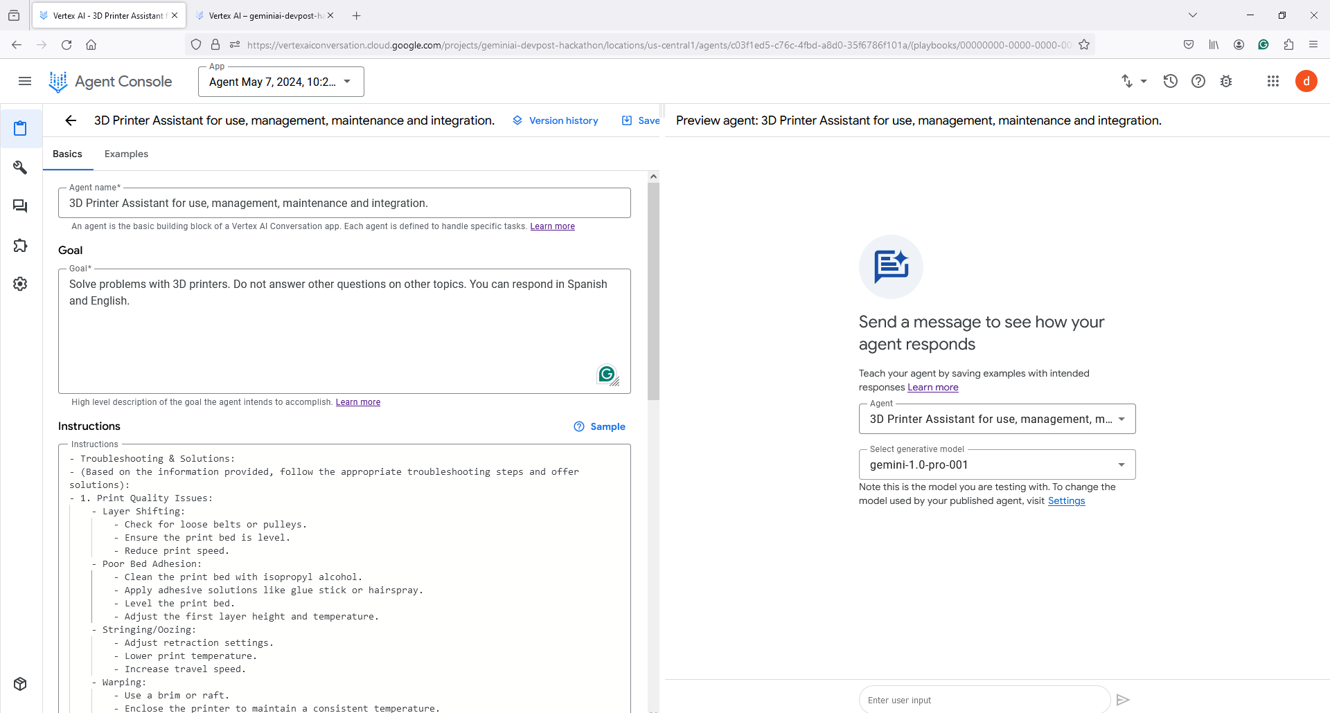
Task: Open the browser library icon
Action: [1214, 45]
